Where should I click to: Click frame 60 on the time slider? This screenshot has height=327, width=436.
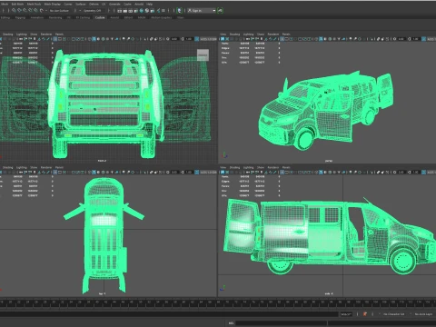[x=183, y=302]
